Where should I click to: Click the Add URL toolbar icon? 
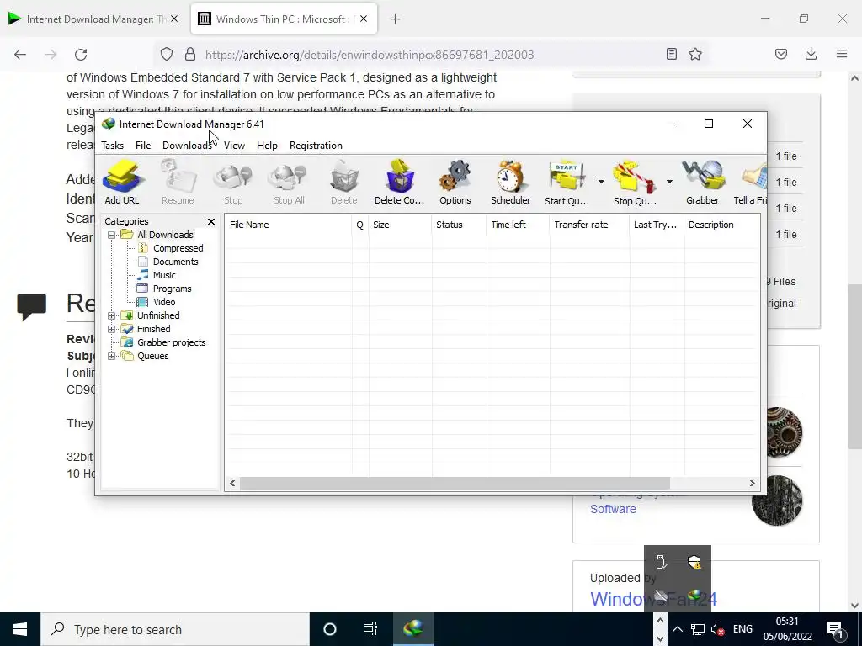pos(122,183)
